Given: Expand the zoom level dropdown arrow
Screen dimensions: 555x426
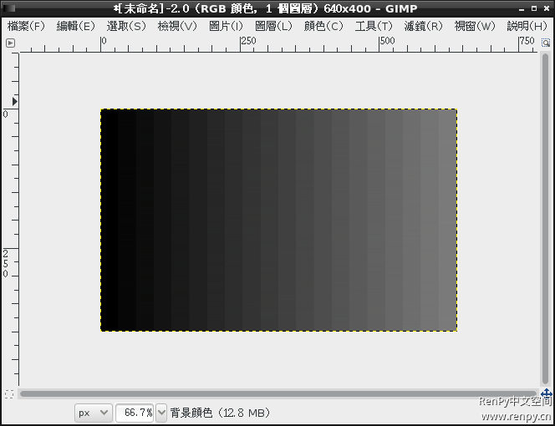Looking at the screenshot, I should (161, 413).
